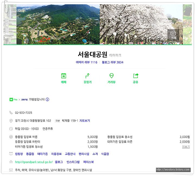Open the 교통안내 menu link
The image size is (195, 176).
point(70,154)
